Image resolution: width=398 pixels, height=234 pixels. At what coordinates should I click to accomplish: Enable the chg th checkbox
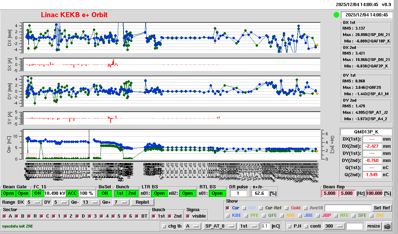[164, 226]
